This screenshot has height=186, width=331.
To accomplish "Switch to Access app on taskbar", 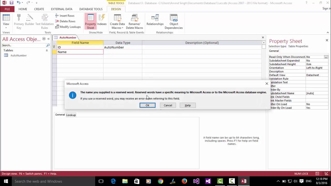I will pyautogui.click(x=244, y=181).
